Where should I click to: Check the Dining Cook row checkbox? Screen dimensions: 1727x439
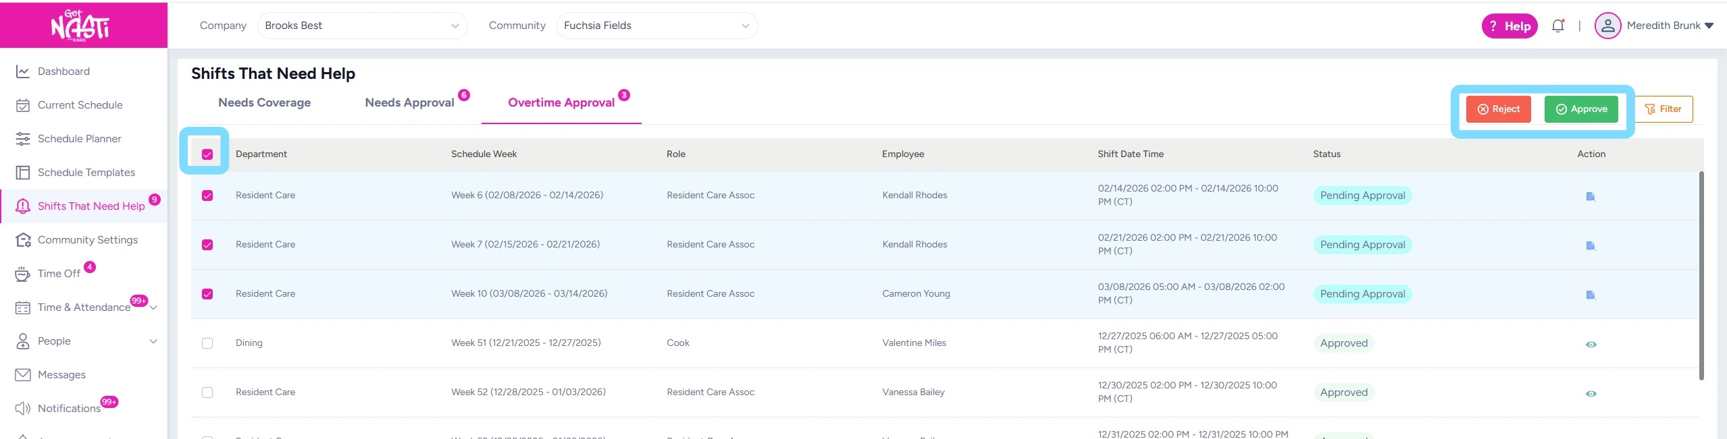pyautogui.click(x=207, y=343)
